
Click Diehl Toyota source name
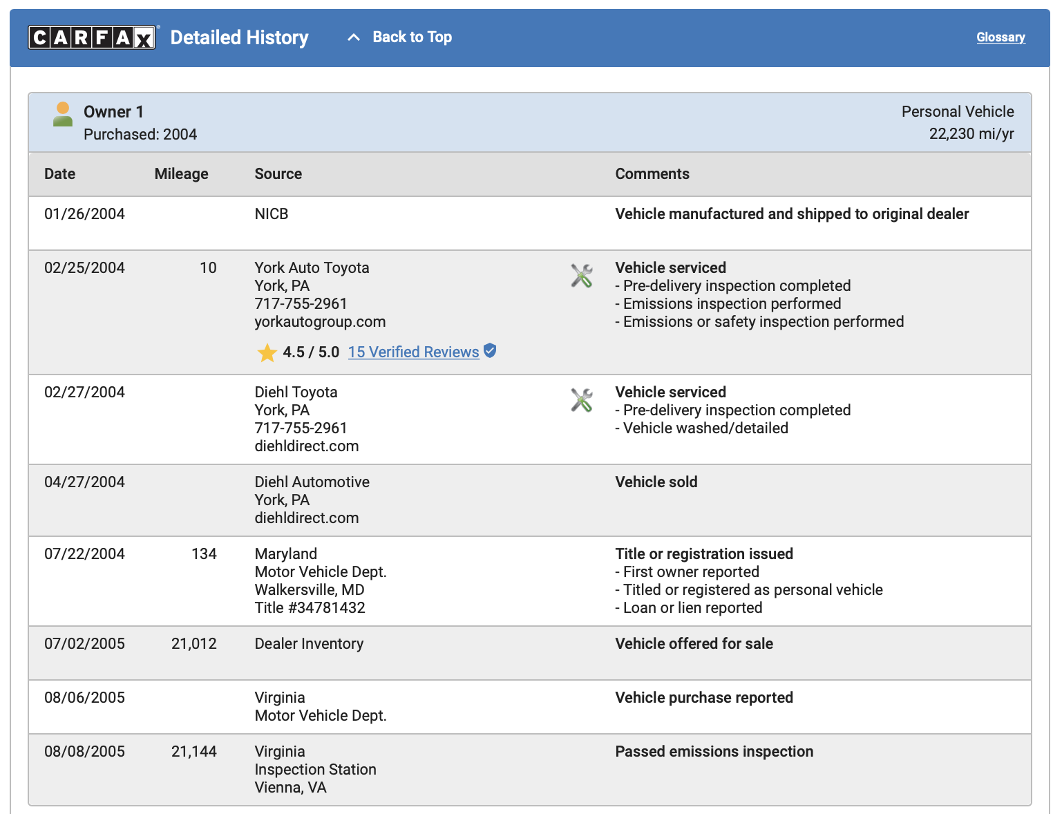pos(296,392)
